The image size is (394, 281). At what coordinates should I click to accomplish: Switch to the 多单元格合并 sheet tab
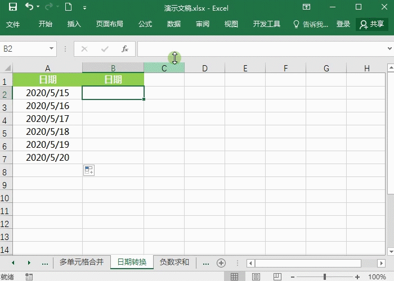pos(82,262)
